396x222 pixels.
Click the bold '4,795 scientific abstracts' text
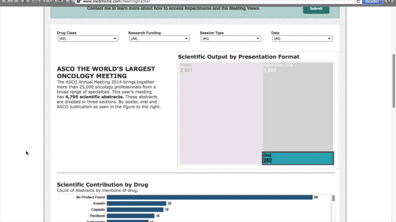coord(94,97)
